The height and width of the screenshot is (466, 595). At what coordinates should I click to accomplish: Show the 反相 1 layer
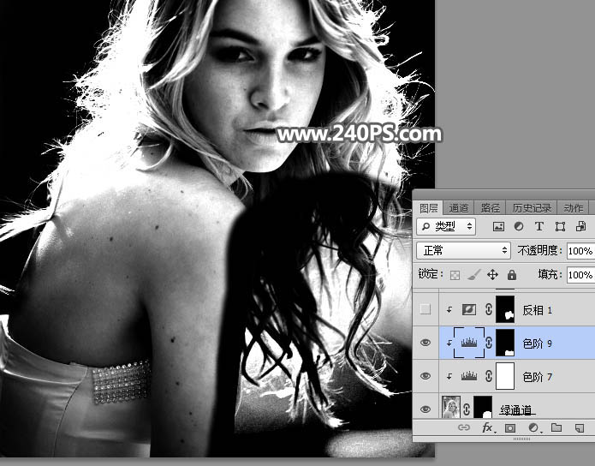[425, 309]
